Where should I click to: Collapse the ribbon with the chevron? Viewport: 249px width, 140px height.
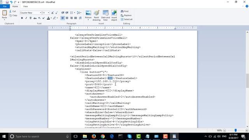243,6
